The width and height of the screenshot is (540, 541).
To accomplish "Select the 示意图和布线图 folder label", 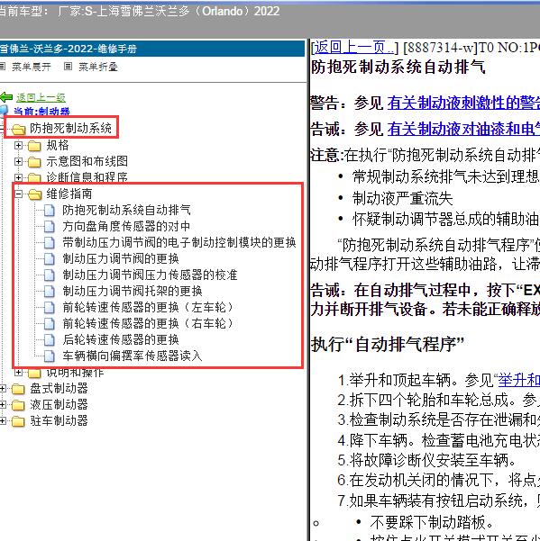I will 87,161.
